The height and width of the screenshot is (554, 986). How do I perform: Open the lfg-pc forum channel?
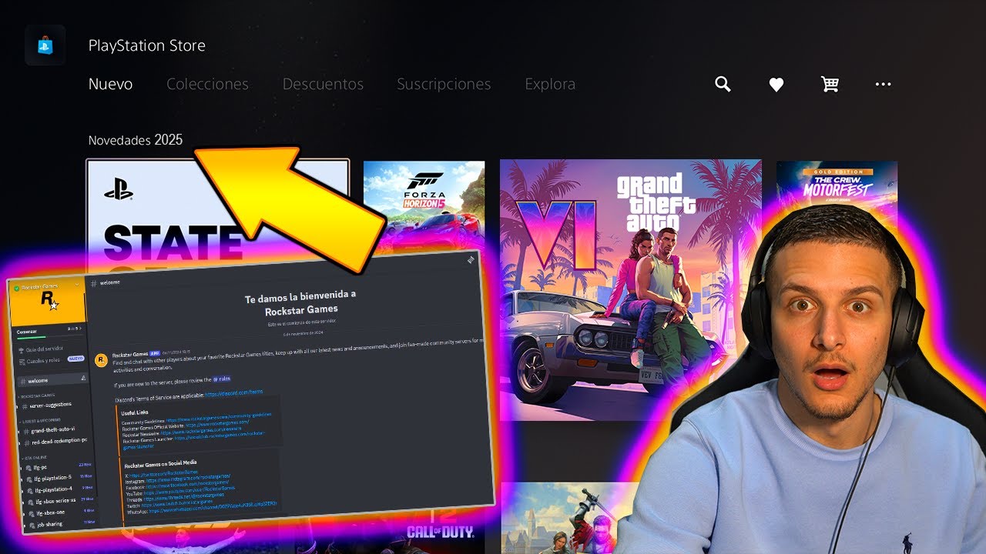coord(58,467)
